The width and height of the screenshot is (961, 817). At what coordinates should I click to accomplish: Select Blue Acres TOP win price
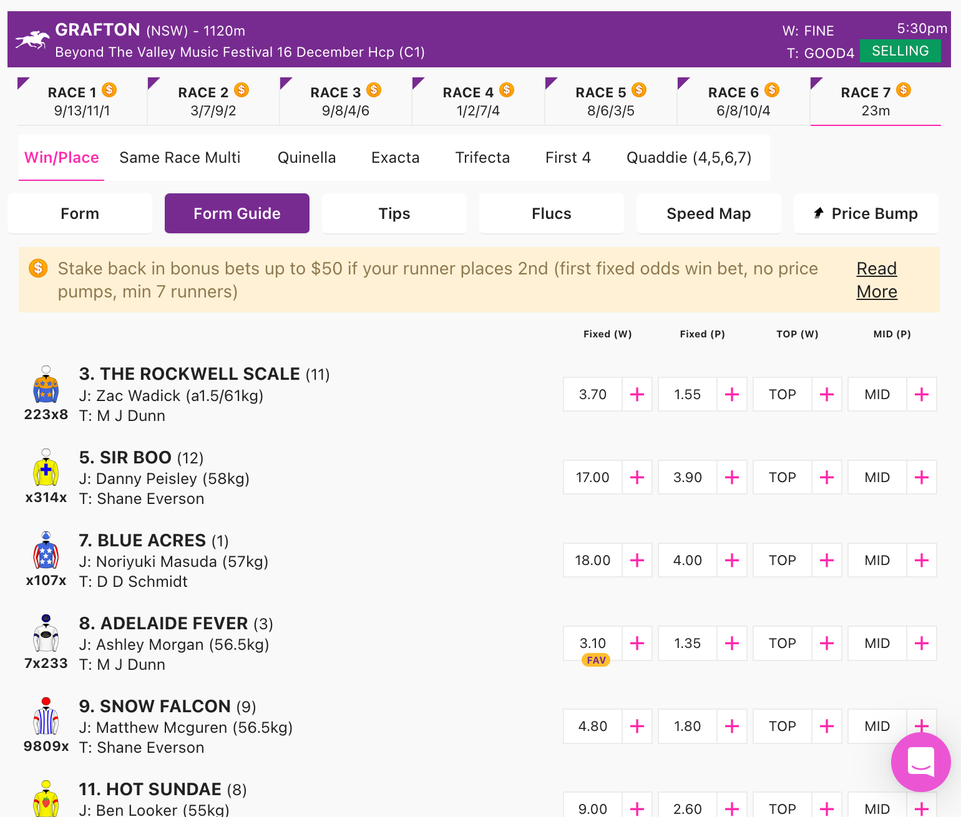tap(783, 560)
